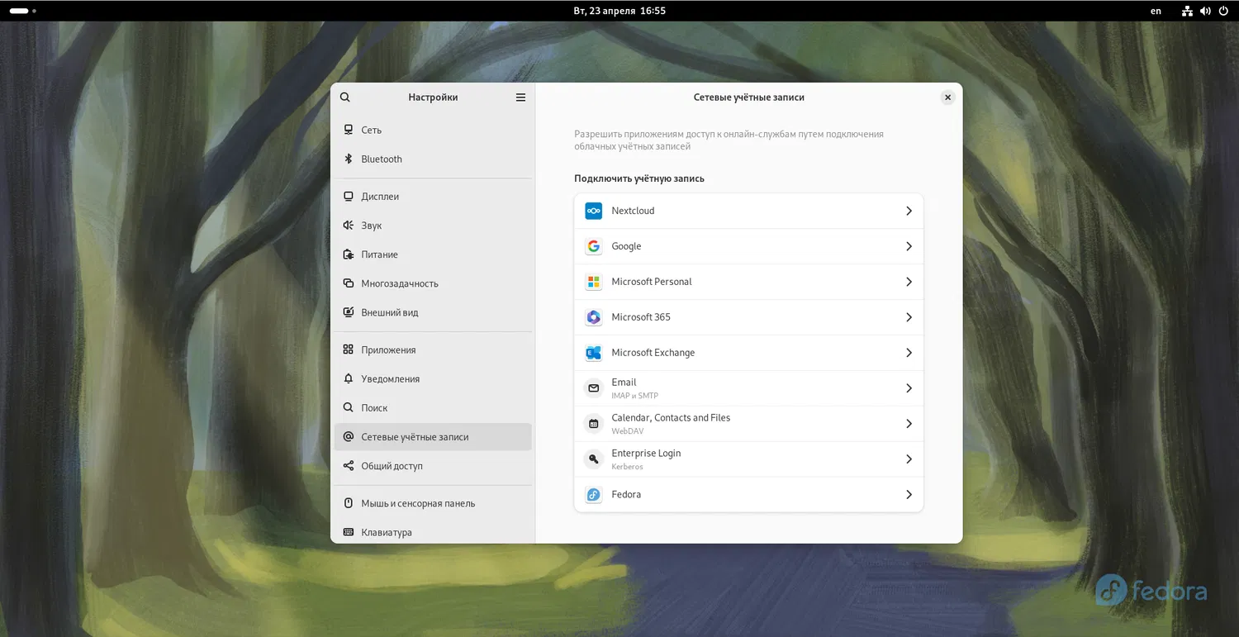Click the Google logo icon
Viewport: 1239px width, 637px height.
pyautogui.click(x=593, y=246)
